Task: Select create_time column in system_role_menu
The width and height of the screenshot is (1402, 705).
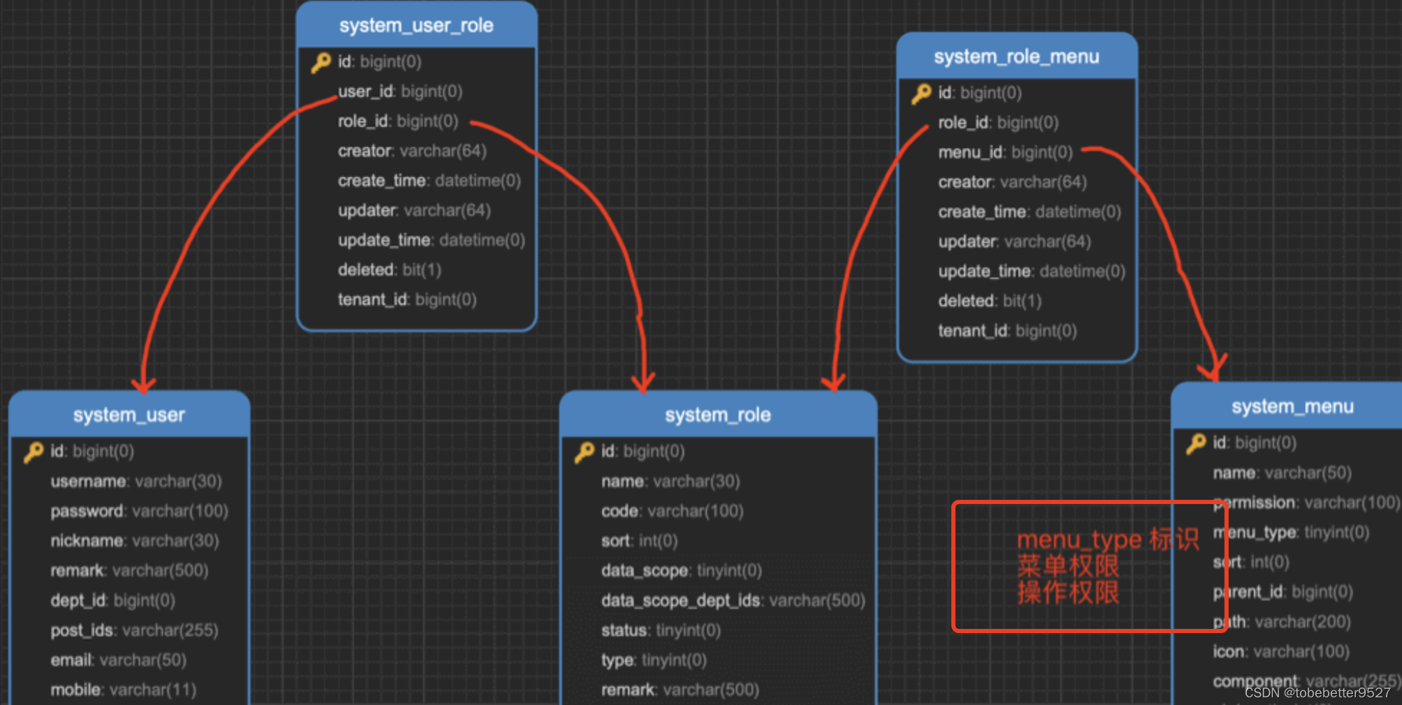Action: pos(1030,211)
